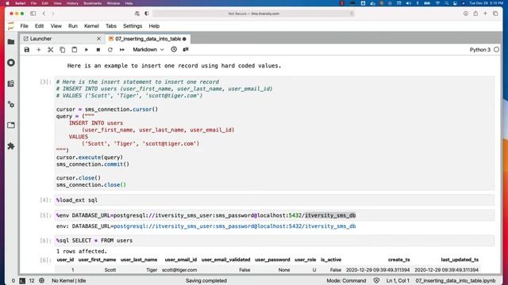Click the Safari address bar
Screen dimensions: 508x285
[x=254, y=13]
